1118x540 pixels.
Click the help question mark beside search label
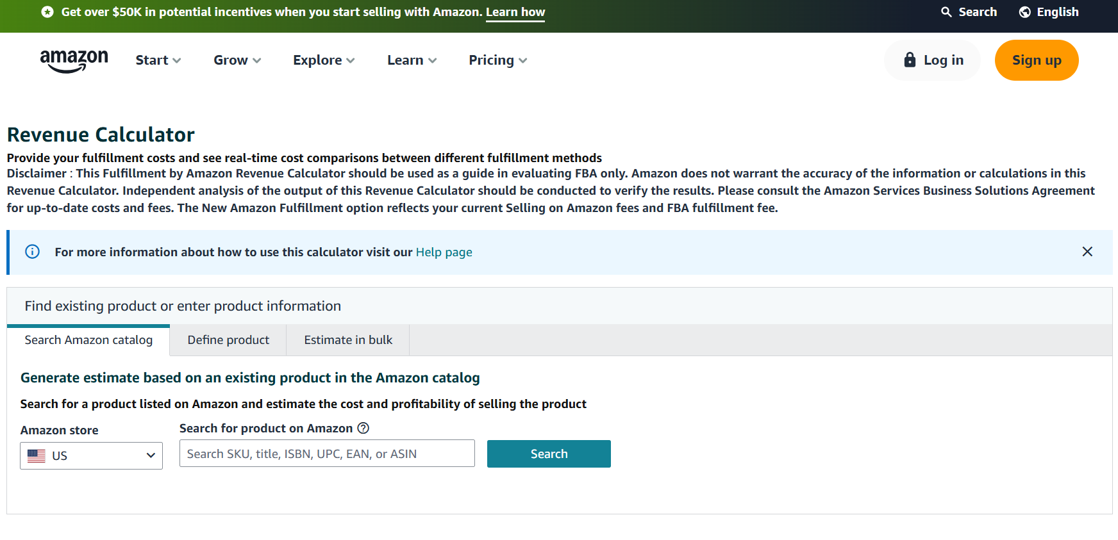coord(363,428)
